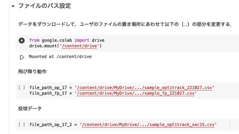Open the sample_optitrack_sec15.csv path link

(x=148, y=125)
